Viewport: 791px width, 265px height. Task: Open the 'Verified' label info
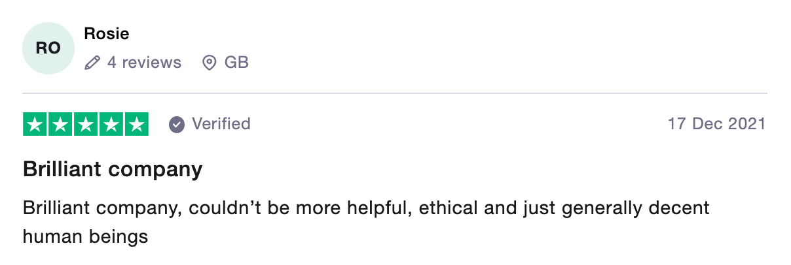click(x=221, y=123)
